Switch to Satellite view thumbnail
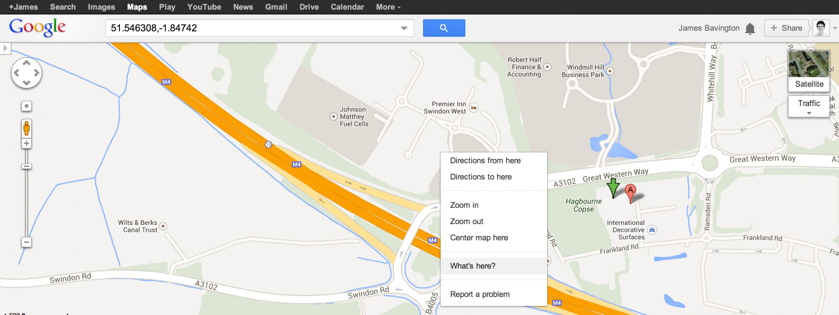The width and height of the screenshot is (839, 315). pos(809,71)
